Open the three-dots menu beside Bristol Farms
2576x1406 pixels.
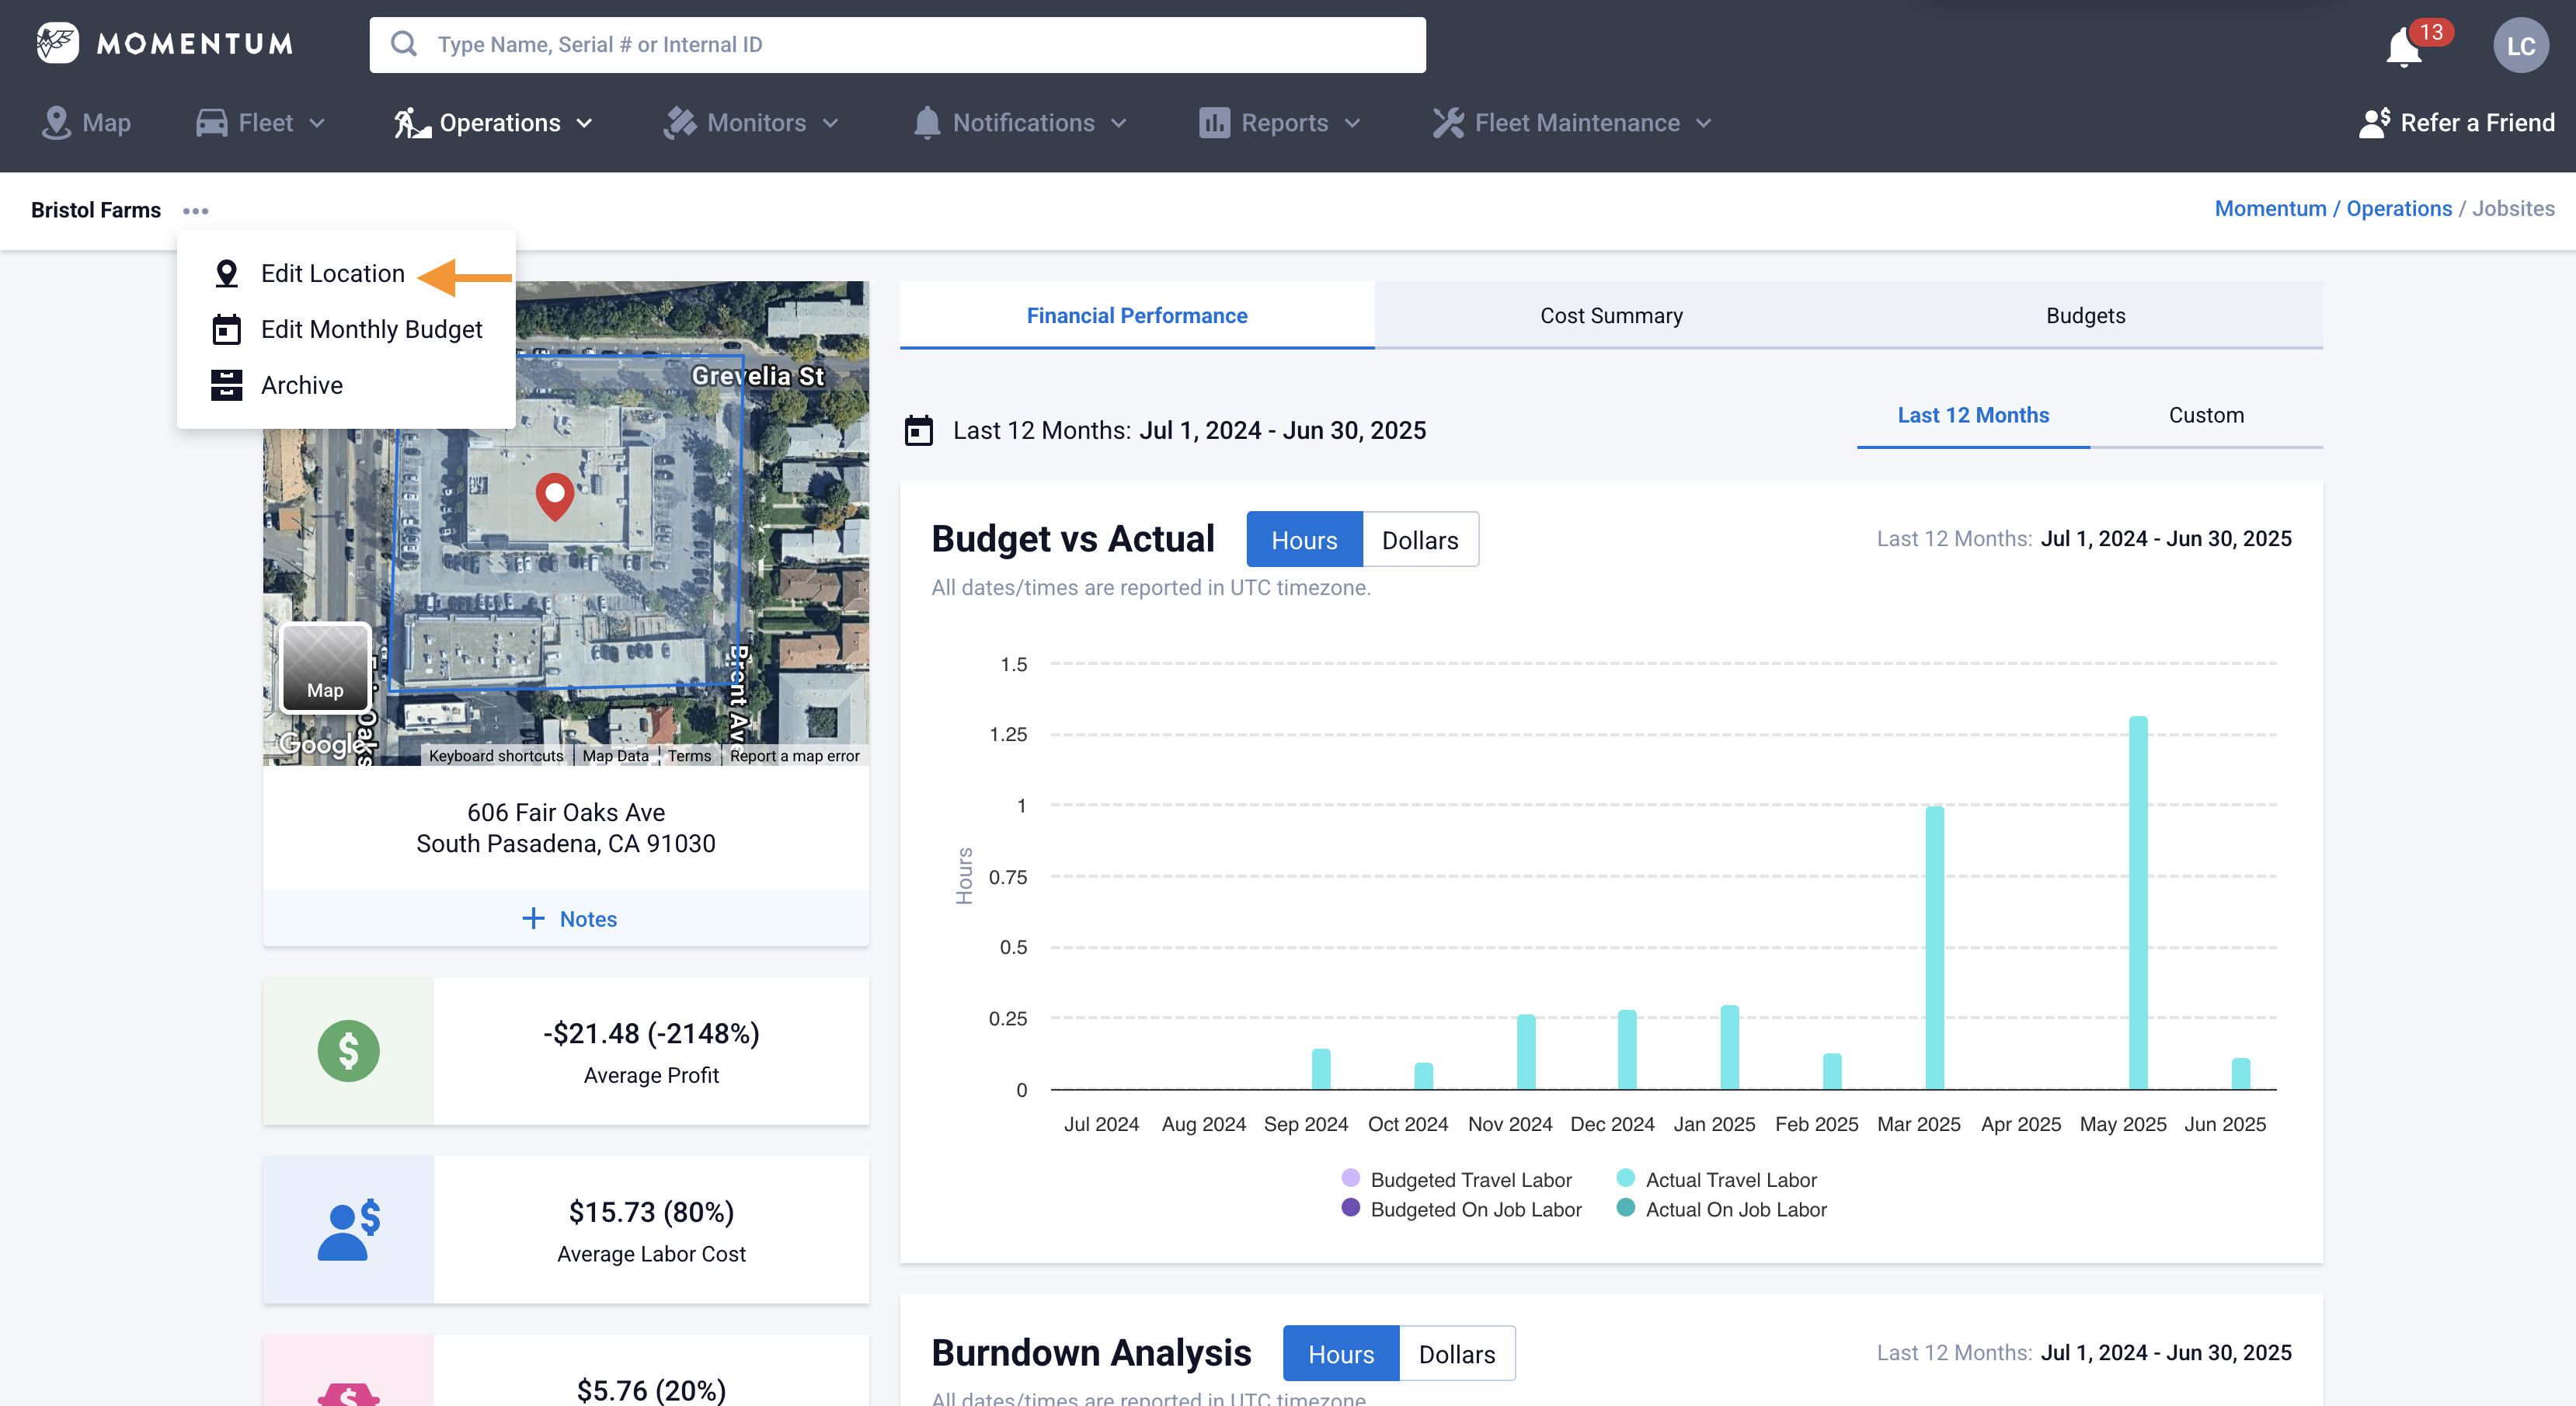[x=196, y=211]
